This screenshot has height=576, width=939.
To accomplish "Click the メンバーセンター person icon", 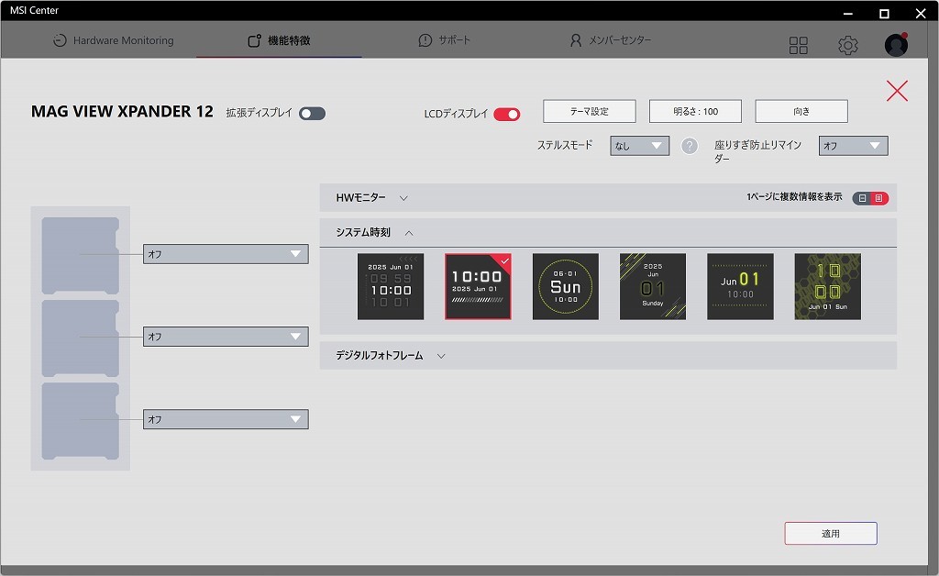I will click(x=575, y=40).
